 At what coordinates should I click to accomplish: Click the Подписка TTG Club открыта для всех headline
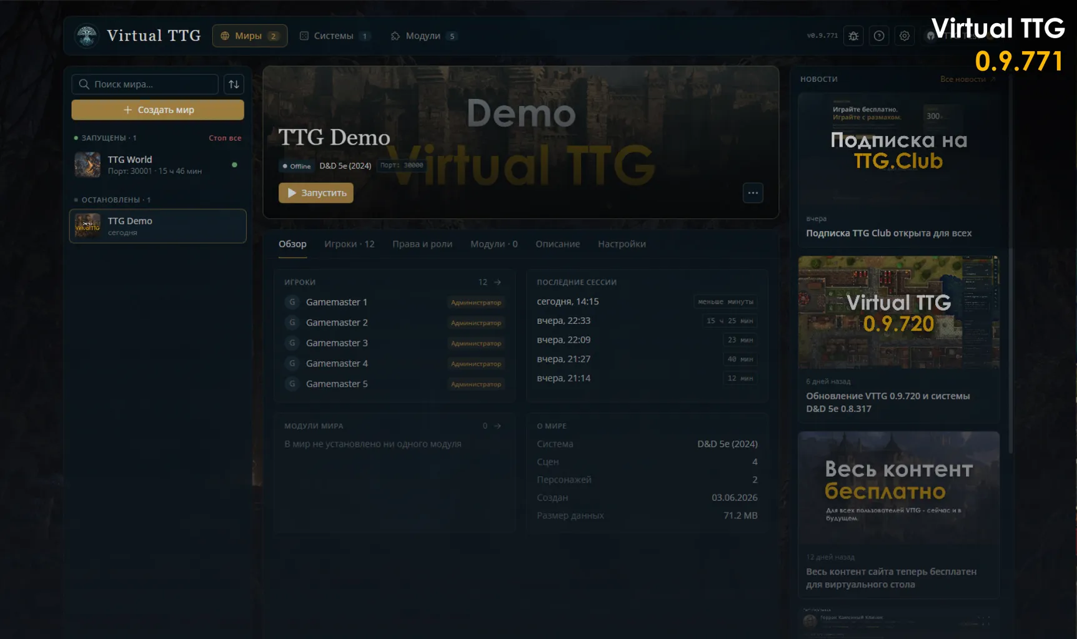889,233
